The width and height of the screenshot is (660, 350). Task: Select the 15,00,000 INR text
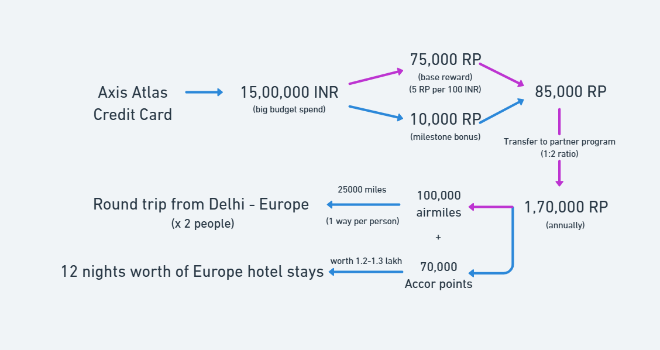pos(289,92)
